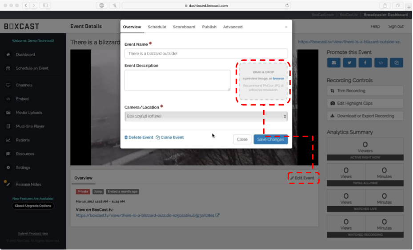Click browse link in preview image area
Viewport: 413px width, 250px height.
(278, 78)
